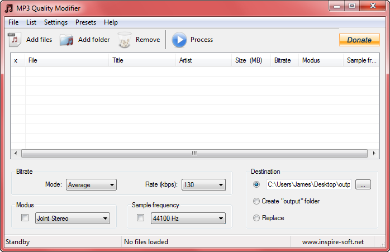This screenshot has height=252, width=390.
Task: Click the No files loaded status text
Action: 146,242
